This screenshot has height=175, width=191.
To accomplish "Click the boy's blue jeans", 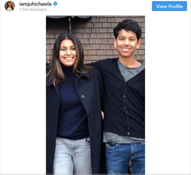I will tap(125, 158).
